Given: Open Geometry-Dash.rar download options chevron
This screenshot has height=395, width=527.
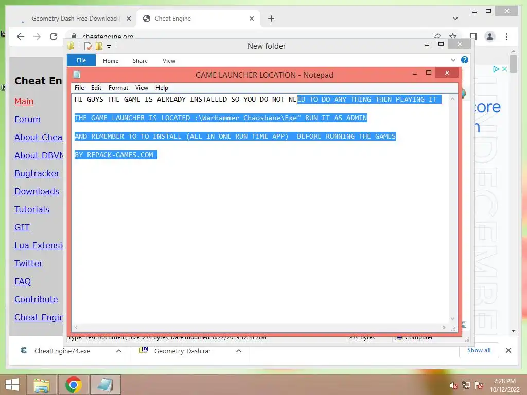Looking at the screenshot, I should click(239, 351).
